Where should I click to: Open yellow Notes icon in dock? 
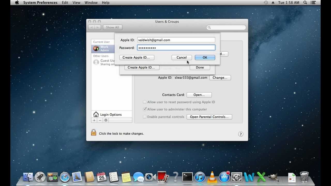(x=126, y=177)
